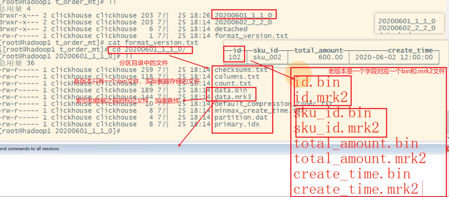Image resolution: width=449 pixels, height=197 pixels.
Task: Click the id.mrk2 line in the note
Action: tap(321, 97)
